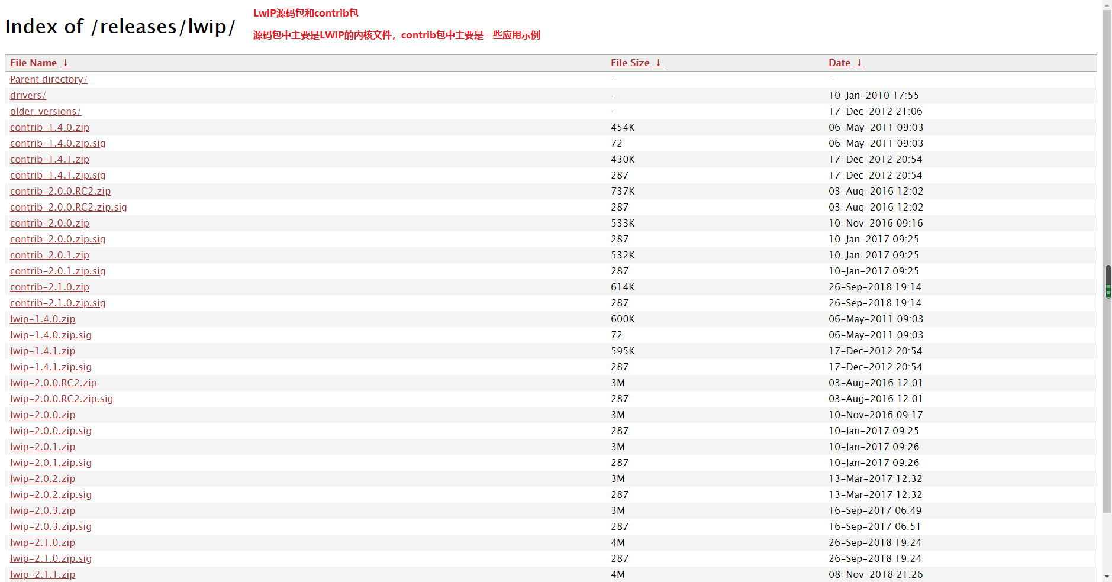Select the 532K size of contrib-2.0.1.zip

623,255
